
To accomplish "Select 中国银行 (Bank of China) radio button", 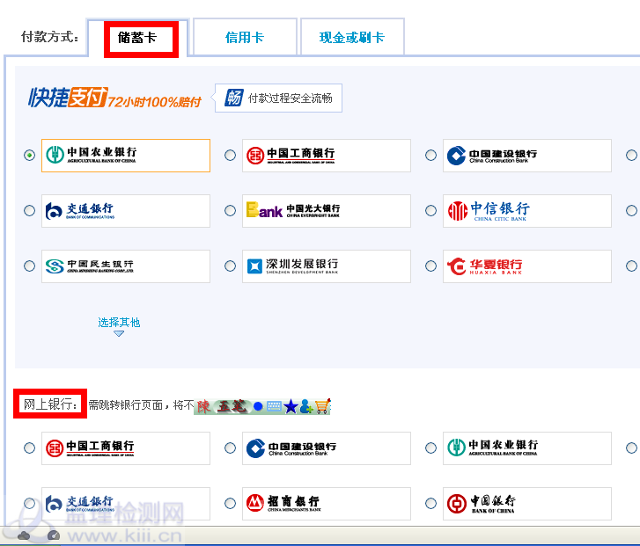I will click(431, 504).
